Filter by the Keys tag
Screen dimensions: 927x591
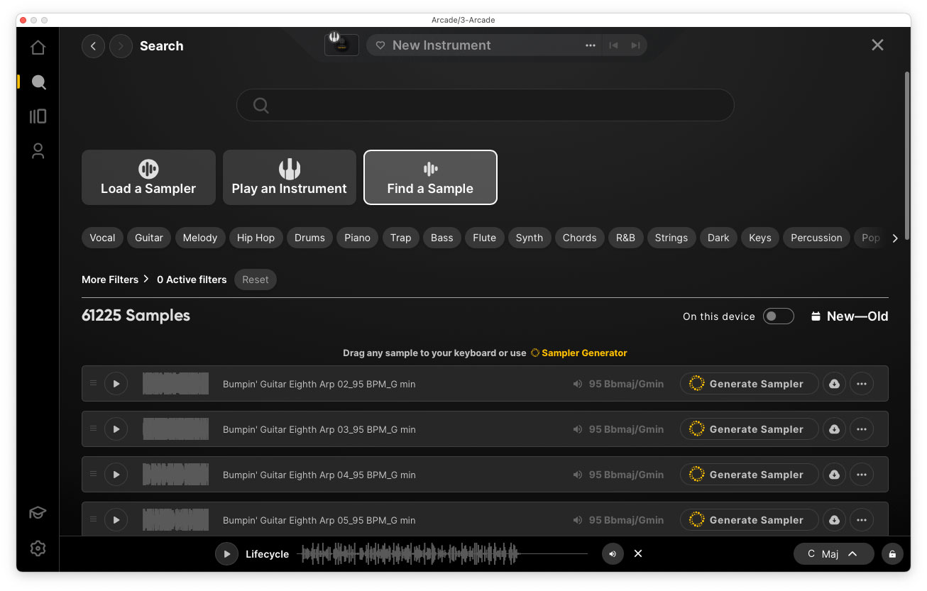click(760, 238)
